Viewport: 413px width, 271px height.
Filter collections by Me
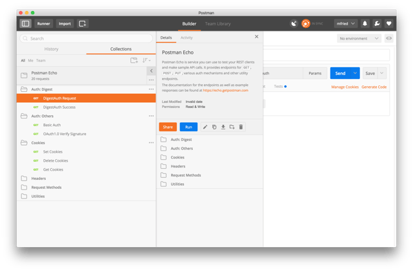pyautogui.click(x=31, y=60)
